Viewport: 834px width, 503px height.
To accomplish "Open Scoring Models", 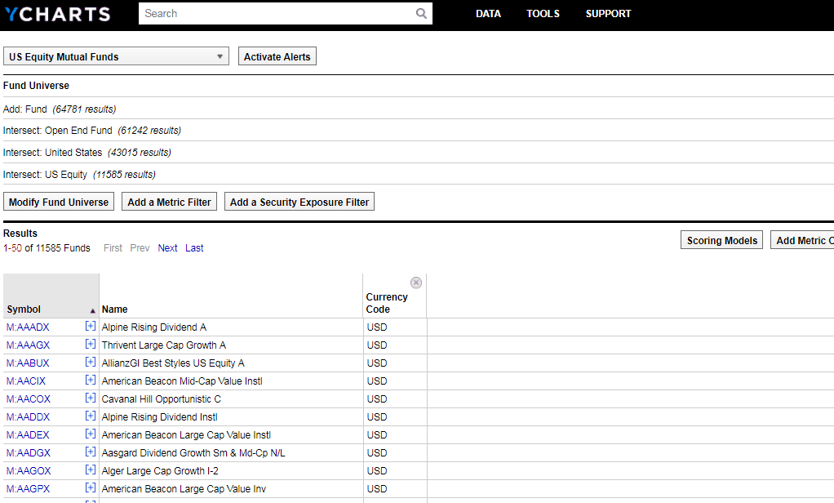I will (721, 240).
